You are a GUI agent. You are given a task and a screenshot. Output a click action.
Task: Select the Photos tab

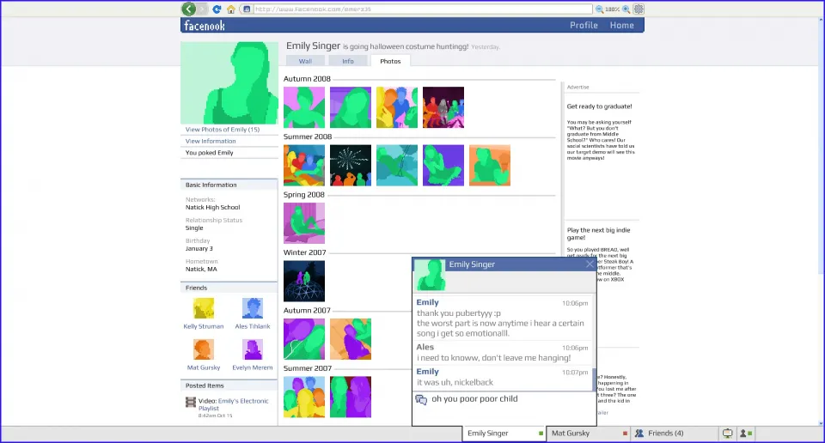390,61
